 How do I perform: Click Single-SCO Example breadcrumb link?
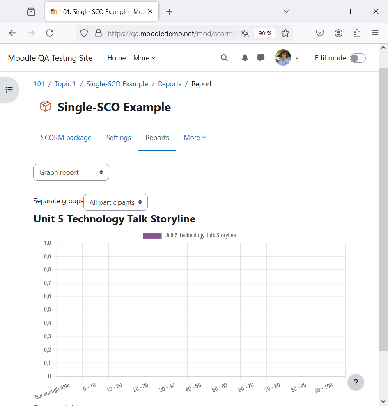coord(117,84)
